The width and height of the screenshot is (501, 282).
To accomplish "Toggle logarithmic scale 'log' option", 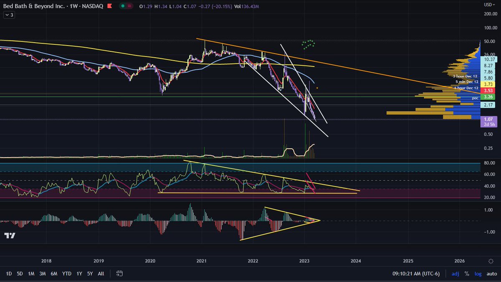I will tap(478, 274).
